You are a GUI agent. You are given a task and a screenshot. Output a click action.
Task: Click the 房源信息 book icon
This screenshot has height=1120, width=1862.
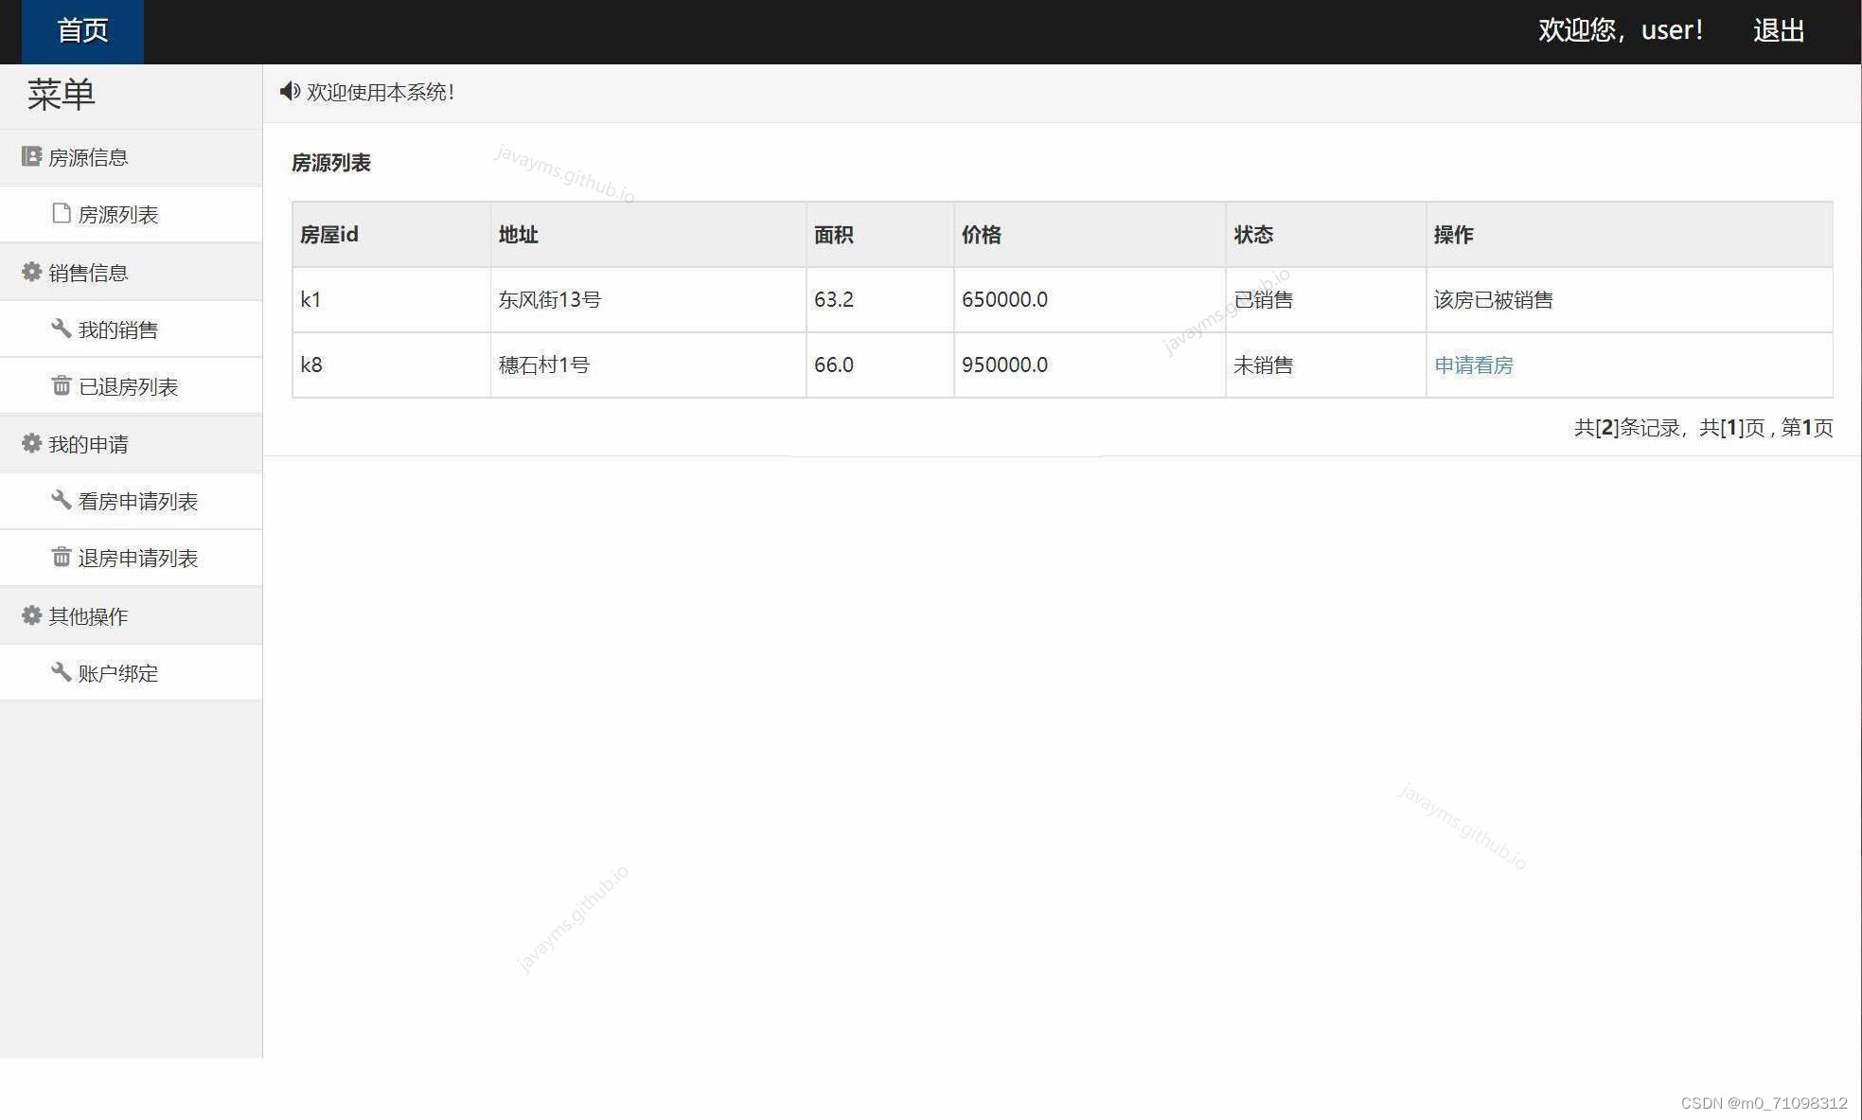(x=31, y=156)
